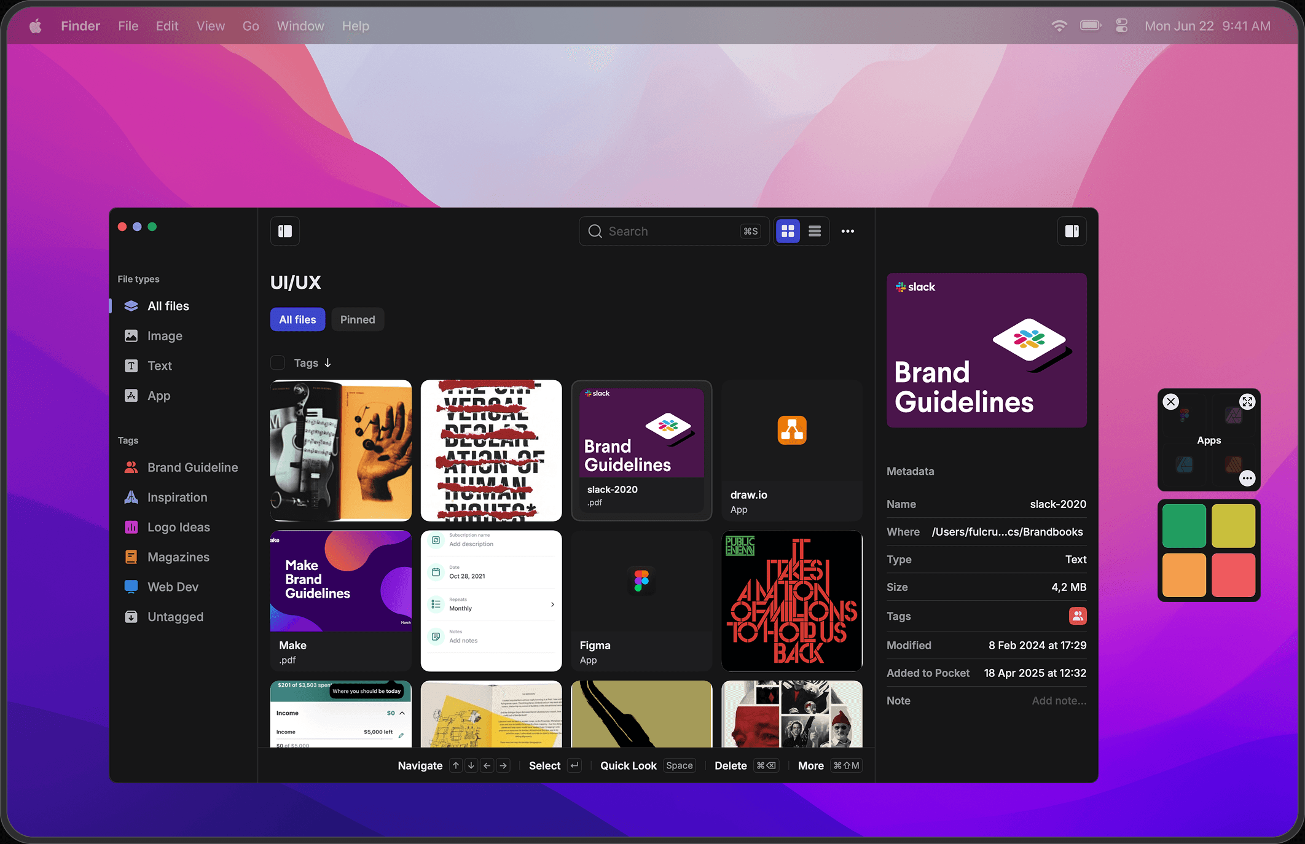Switch to the Pinned tab
The width and height of the screenshot is (1305, 844).
coord(358,319)
